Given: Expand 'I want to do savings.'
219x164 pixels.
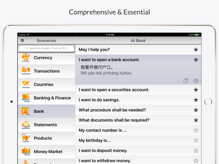Looking at the screenshot, I should tap(138, 100).
